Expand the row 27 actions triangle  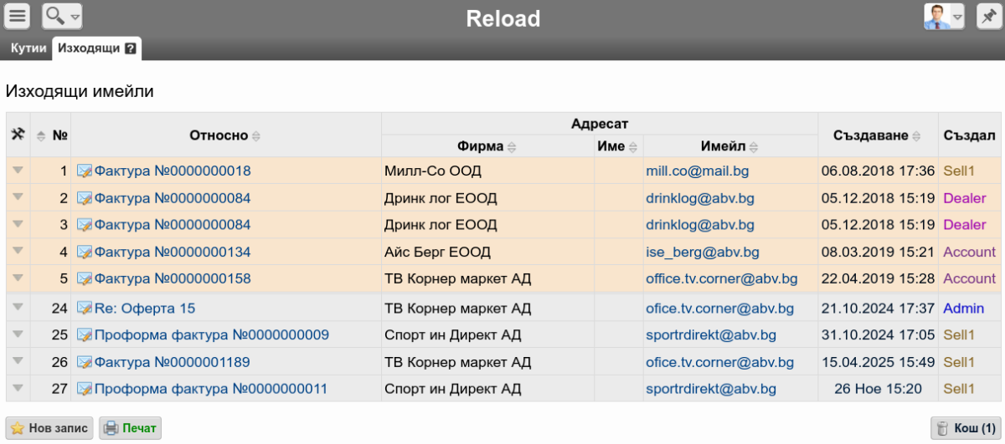click(18, 389)
